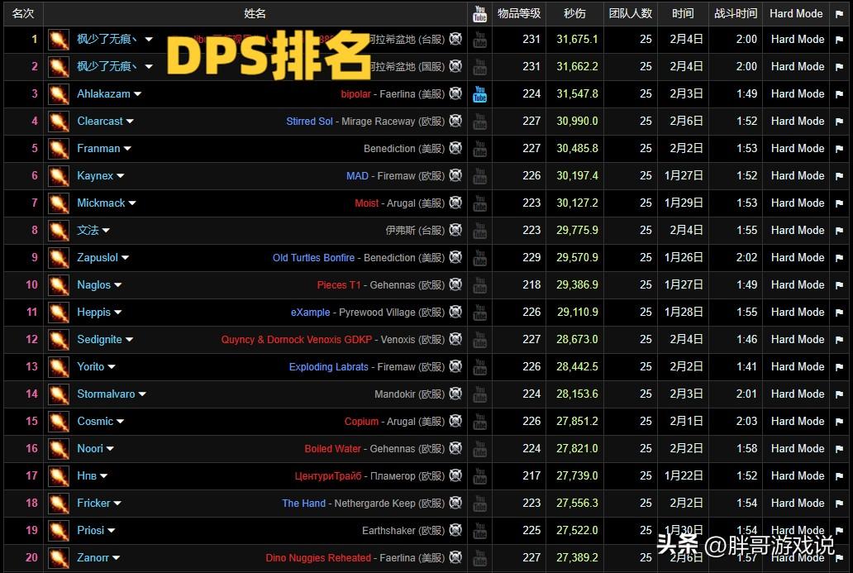
Task: Click the fire mage icon beside Noori
Action: coord(59,449)
